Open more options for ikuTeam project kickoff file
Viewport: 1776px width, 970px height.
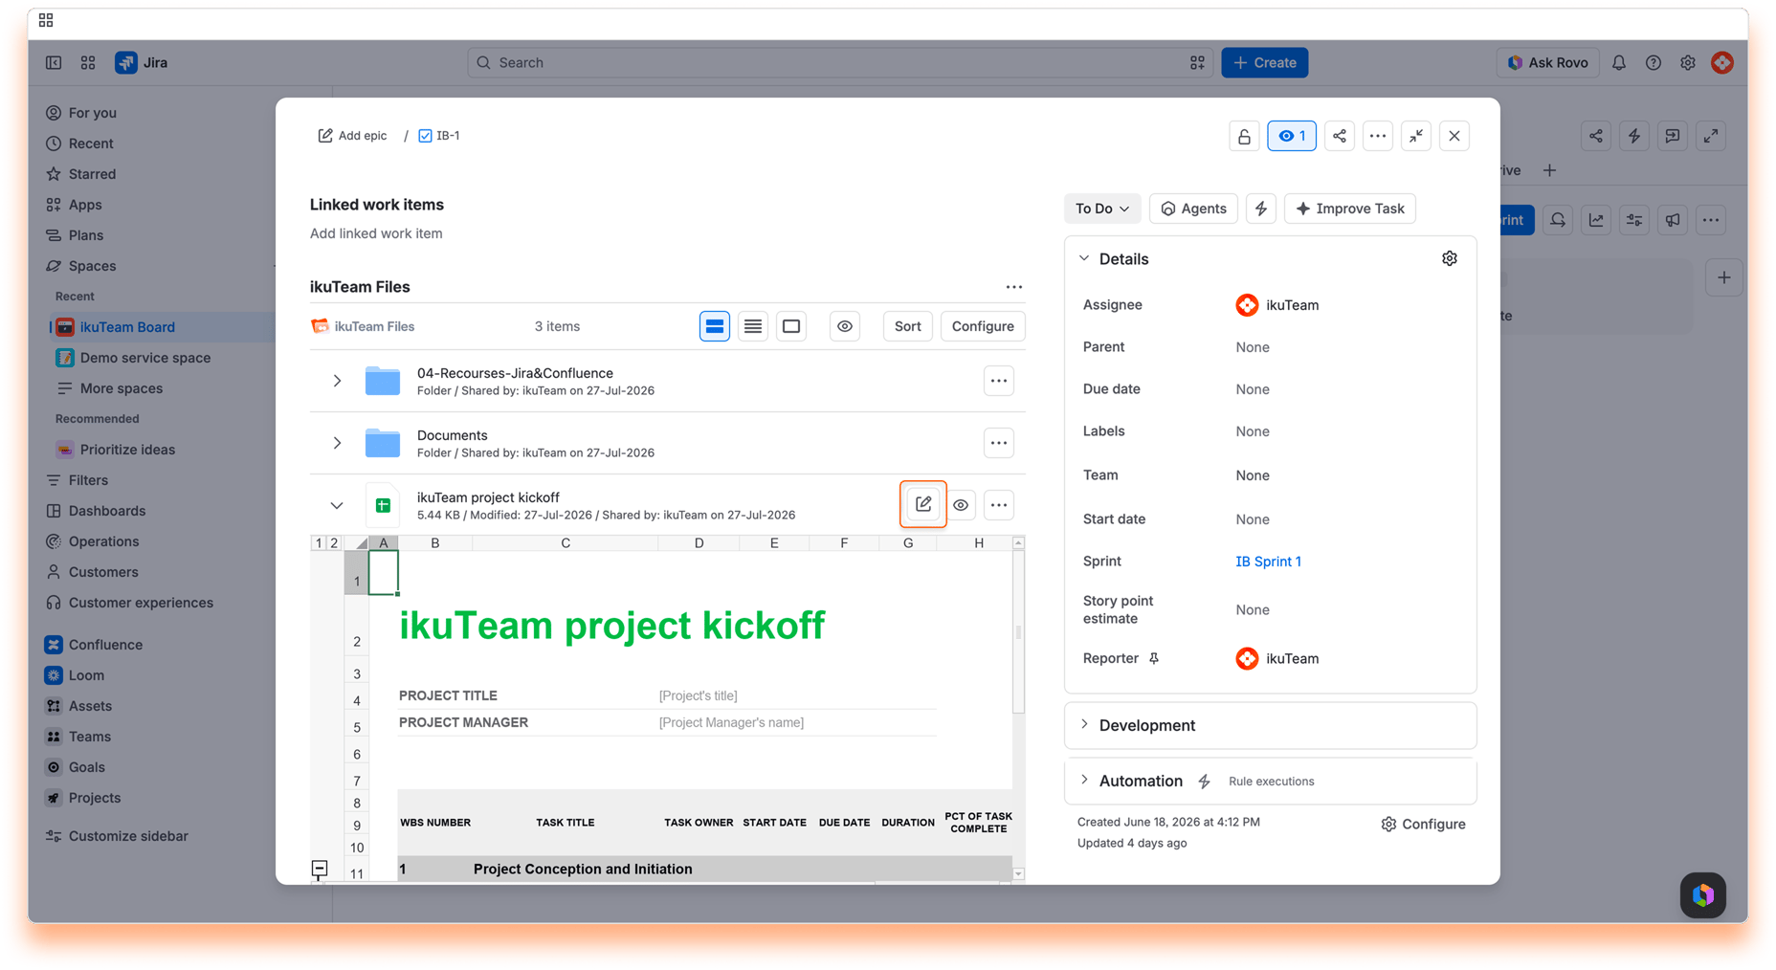point(998,504)
